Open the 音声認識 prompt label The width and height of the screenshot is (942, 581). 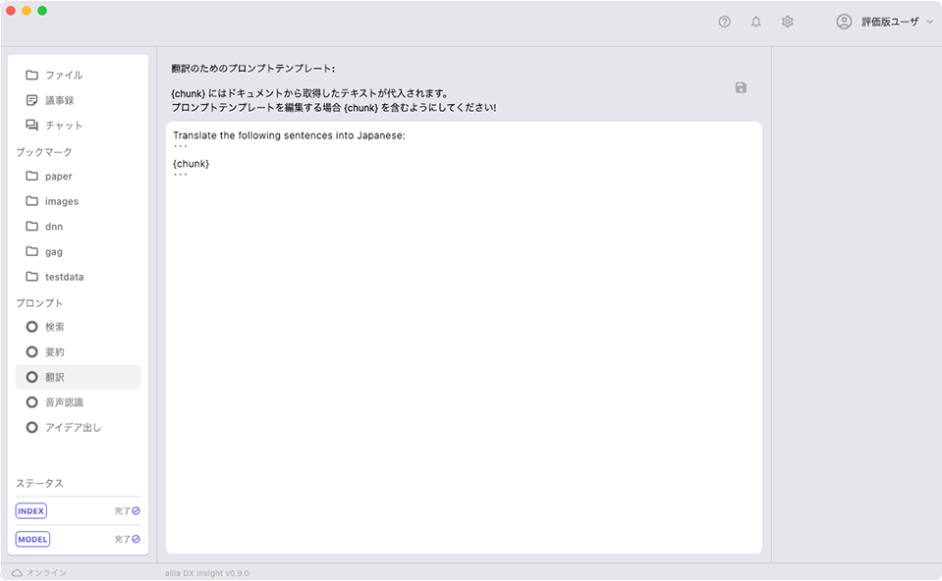click(64, 402)
